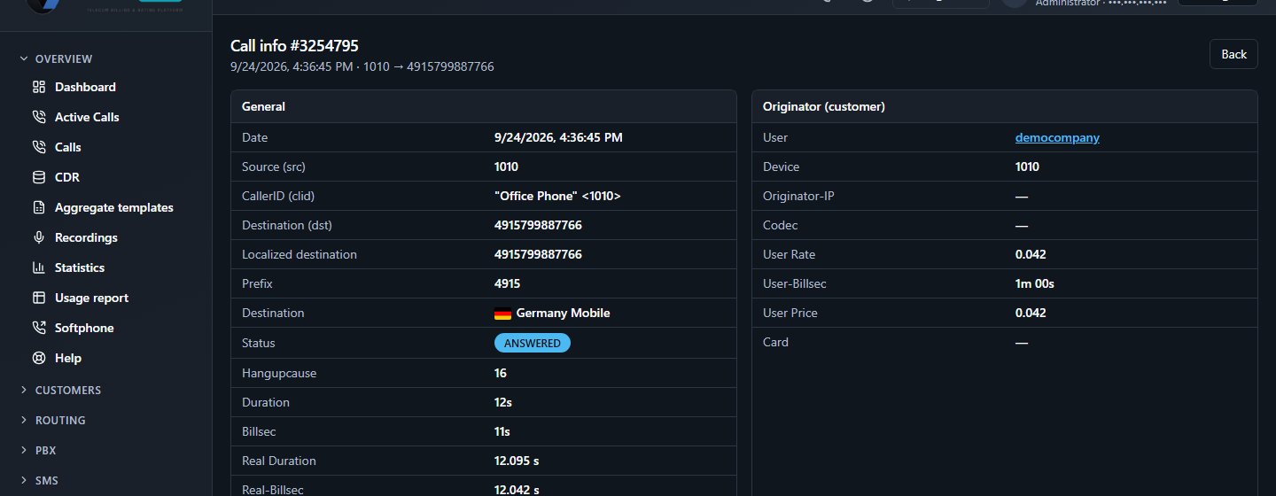The width and height of the screenshot is (1276, 496).
Task: Select the CallerID value "Office Phone" <1010>
Action: (x=557, y=196)
